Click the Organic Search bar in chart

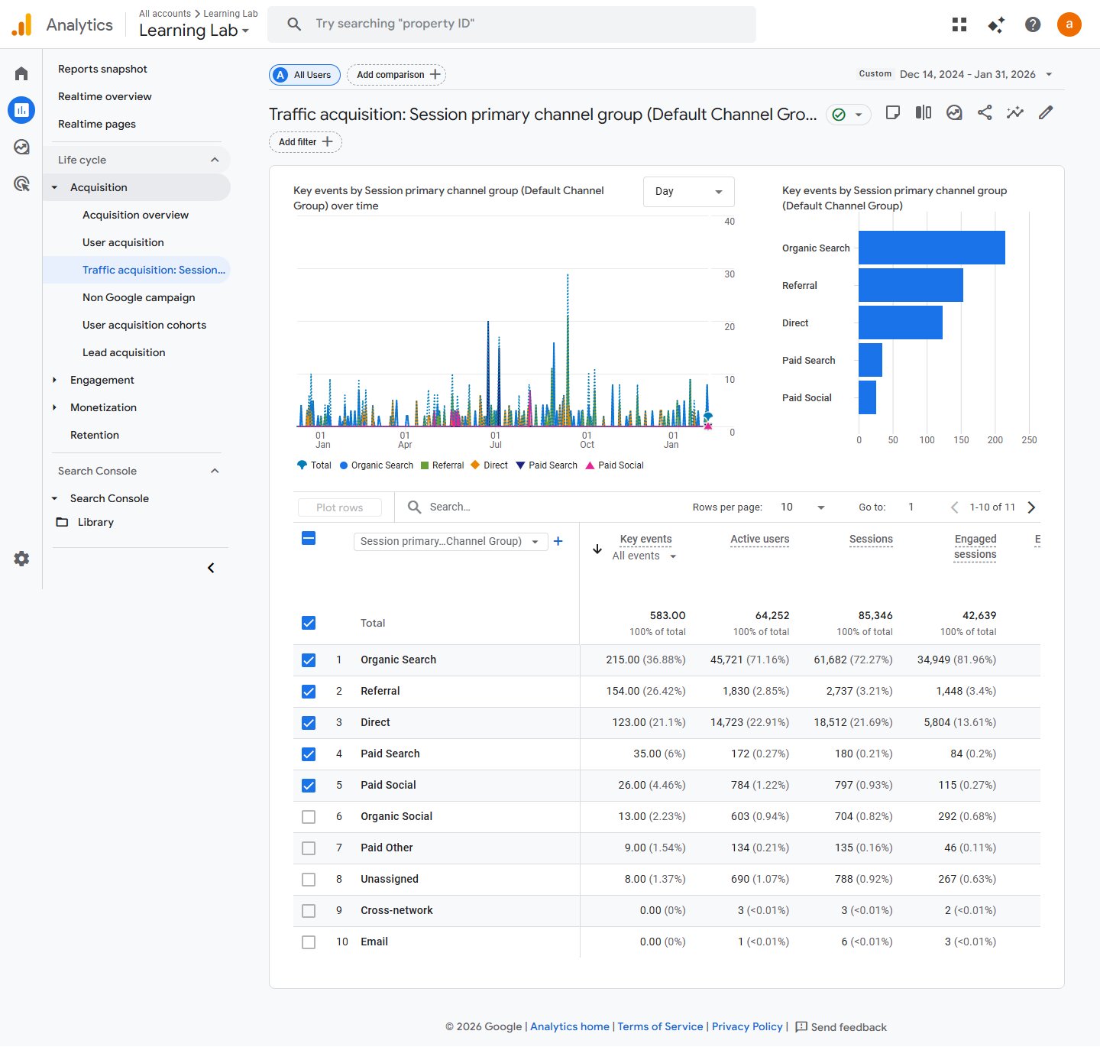(931, 248)
